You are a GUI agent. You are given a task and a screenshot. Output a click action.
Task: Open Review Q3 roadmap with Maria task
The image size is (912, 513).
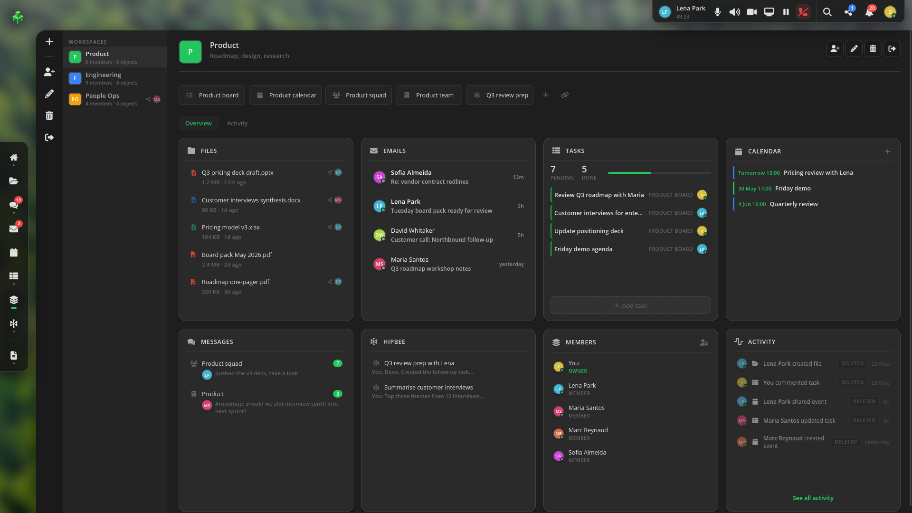click(x=631, y=195)
